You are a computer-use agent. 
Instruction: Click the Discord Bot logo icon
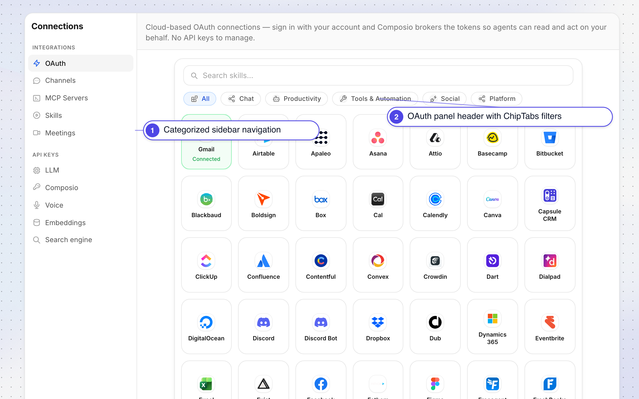(x=321, y=322)
